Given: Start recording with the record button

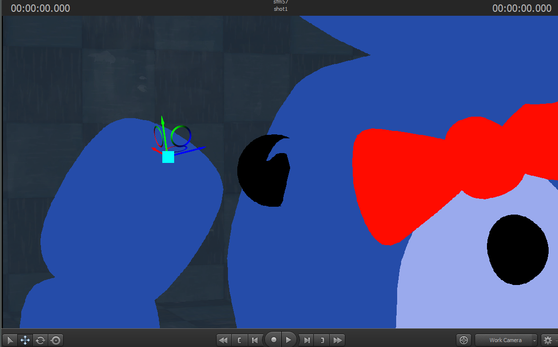Looking at the screenshot, I should click(273, 340).
